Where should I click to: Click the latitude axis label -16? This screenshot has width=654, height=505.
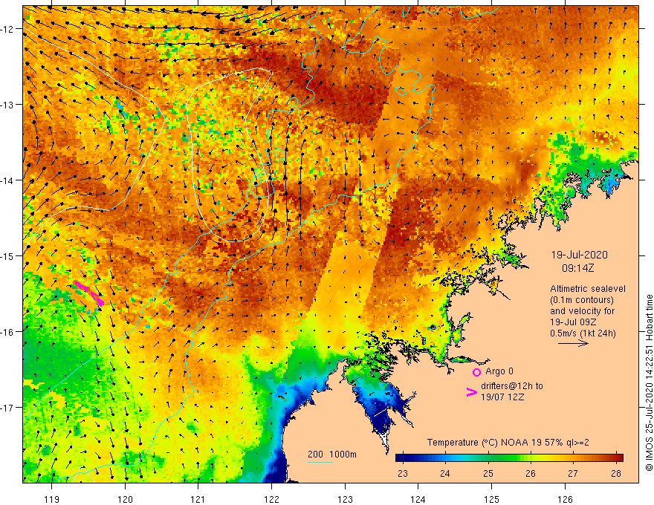(7, 332)
